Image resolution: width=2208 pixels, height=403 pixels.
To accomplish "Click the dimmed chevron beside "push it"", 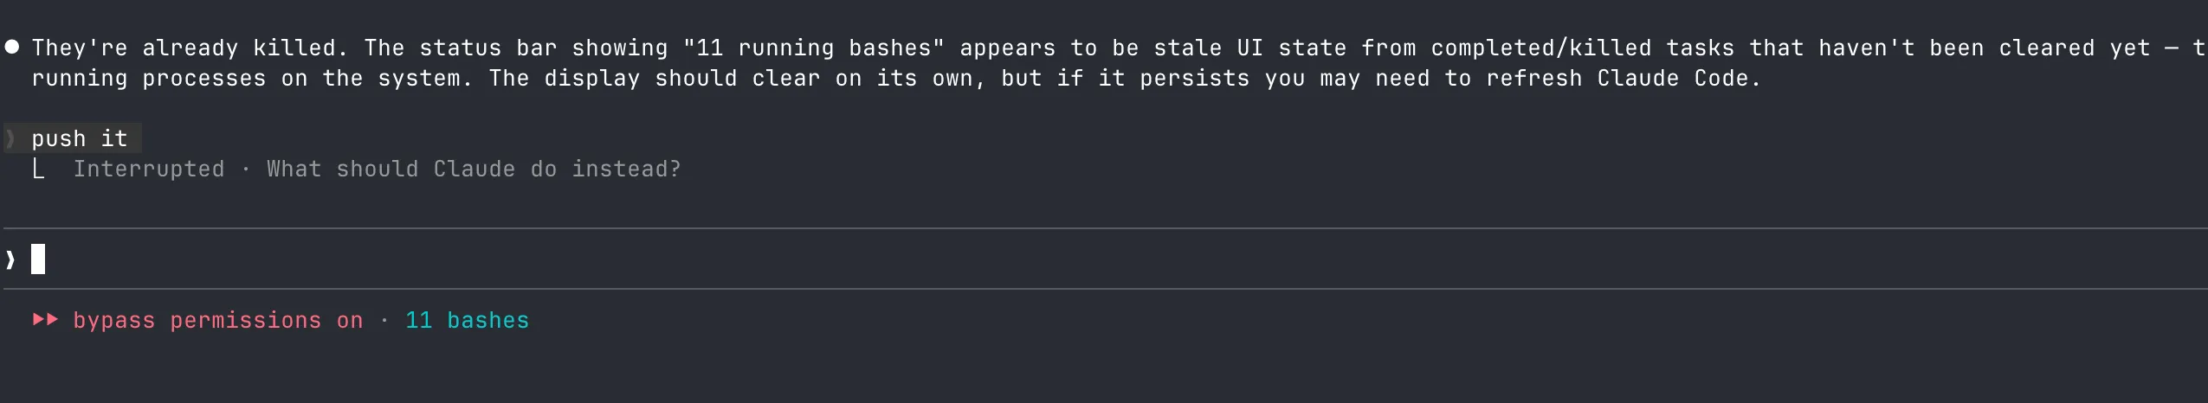I will point(10,138).
